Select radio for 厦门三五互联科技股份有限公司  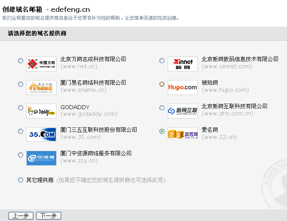20,131
